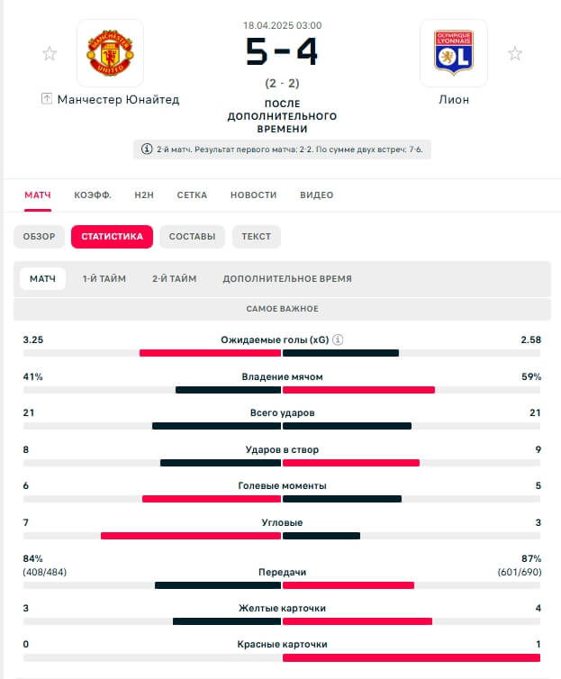Viewport: 561px width, 679px height.
Task: Click the Манчестер Юнайтед team name
Action: coord(118,100)
